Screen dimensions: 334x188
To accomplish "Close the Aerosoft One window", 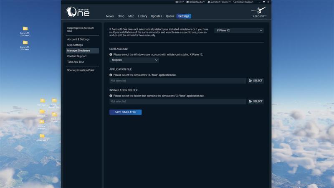I will click(x=268, y=2).
